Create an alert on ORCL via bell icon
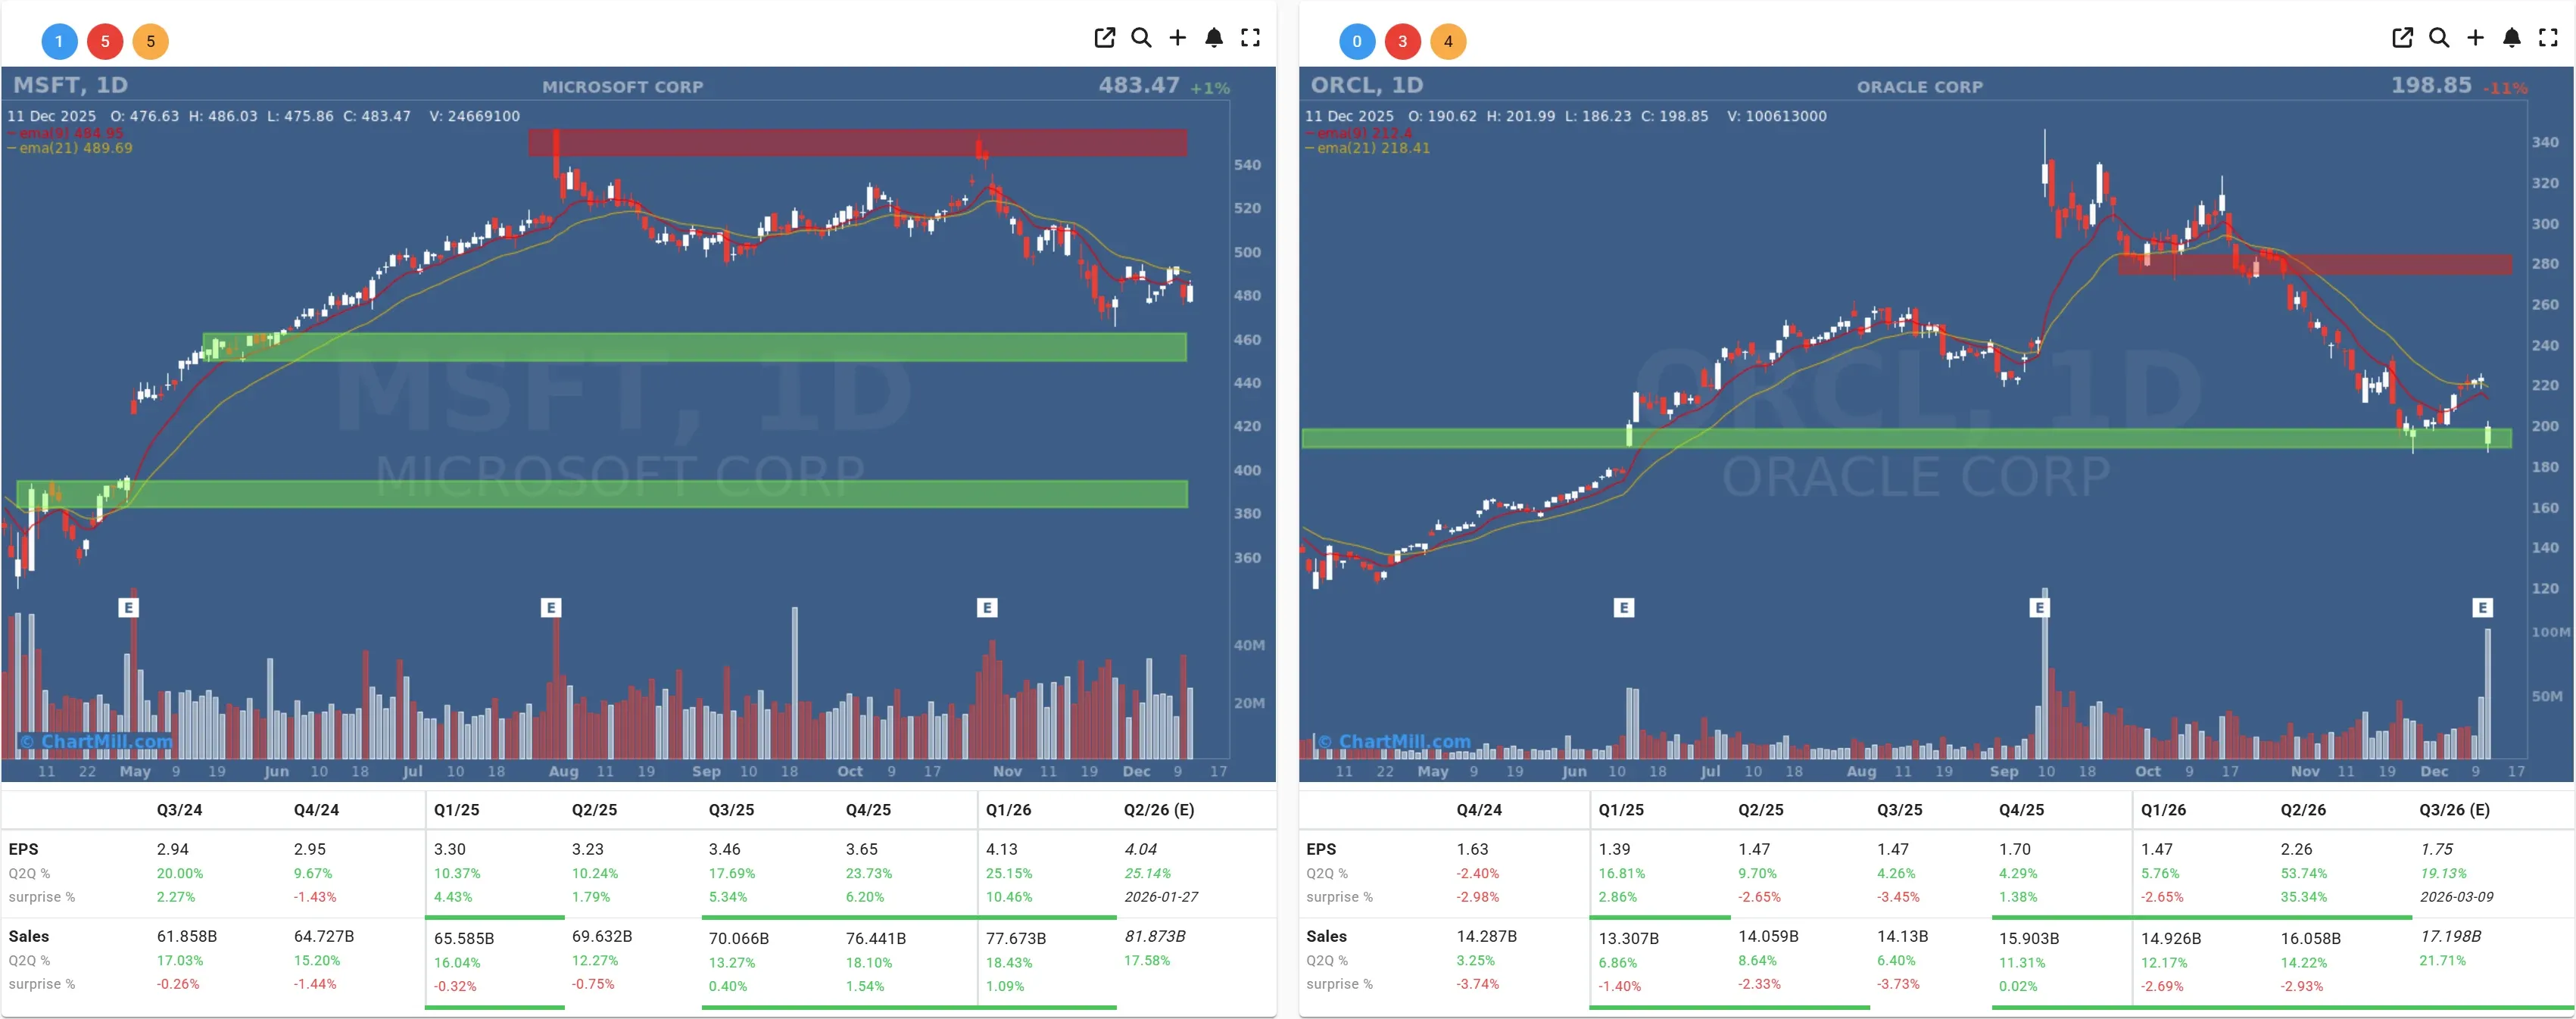The width and height of the screenshot is (2576, 1019). 2511,38
